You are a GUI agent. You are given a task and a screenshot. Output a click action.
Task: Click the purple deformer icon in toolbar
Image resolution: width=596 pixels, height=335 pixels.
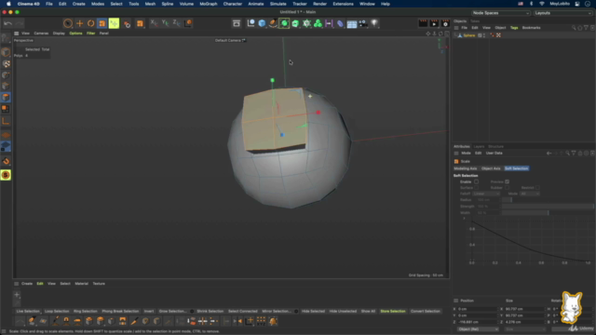pos(340,23)
